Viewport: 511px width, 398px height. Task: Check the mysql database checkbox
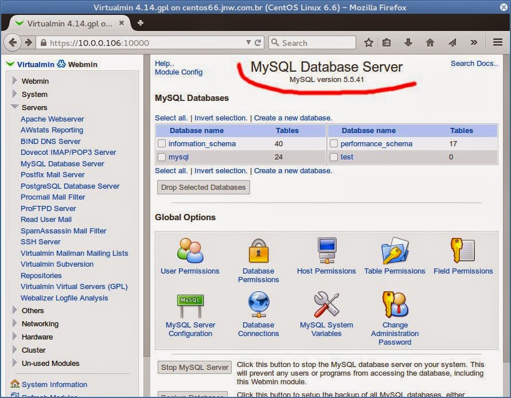[x=162, y=157]
